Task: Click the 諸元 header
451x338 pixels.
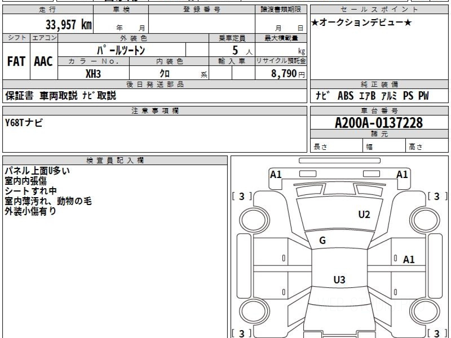Action: point(379,134)
